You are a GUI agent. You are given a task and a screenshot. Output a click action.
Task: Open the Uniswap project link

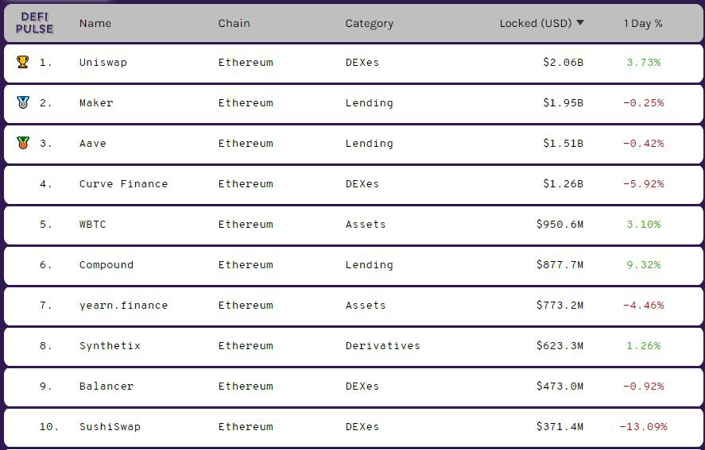tap(103, 62)
